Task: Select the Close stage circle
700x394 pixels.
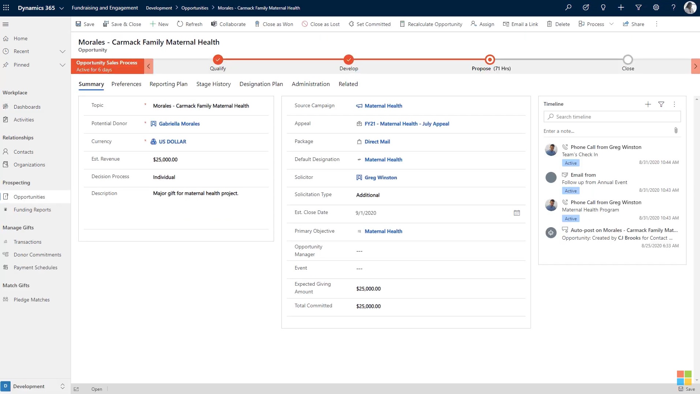Action: point(628,60)
